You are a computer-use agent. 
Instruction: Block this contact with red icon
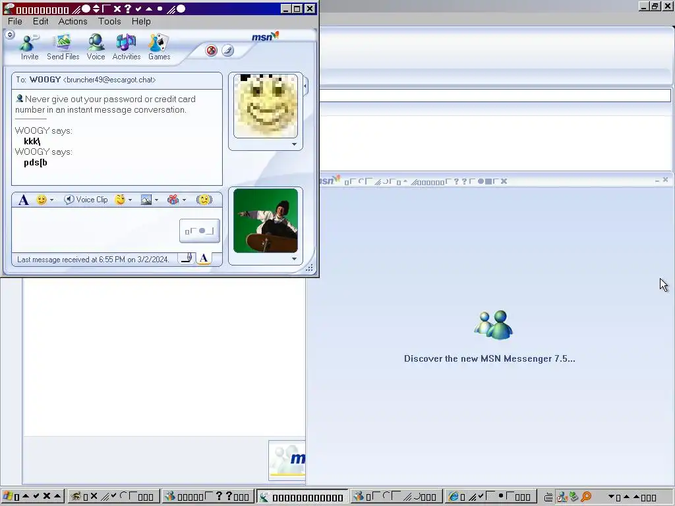click(x=211, y=50)
